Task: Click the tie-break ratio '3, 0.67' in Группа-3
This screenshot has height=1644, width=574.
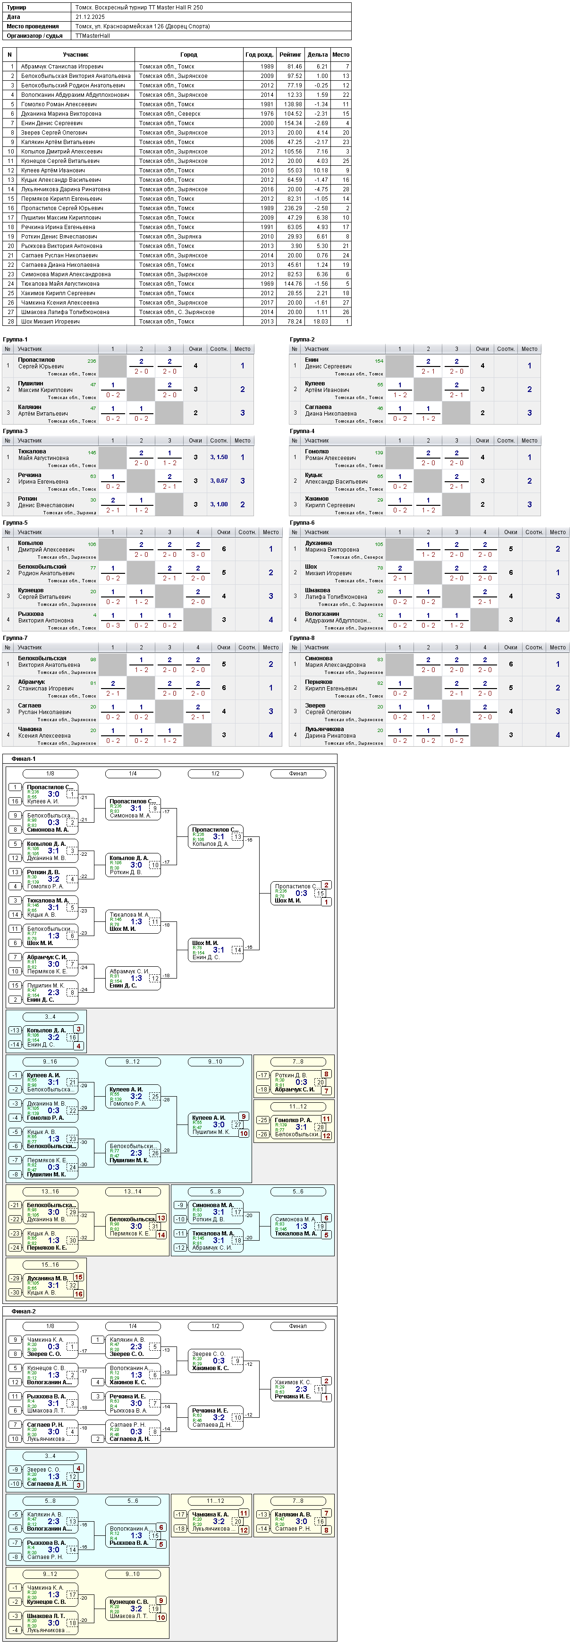Action: click(x=219, y=481)
